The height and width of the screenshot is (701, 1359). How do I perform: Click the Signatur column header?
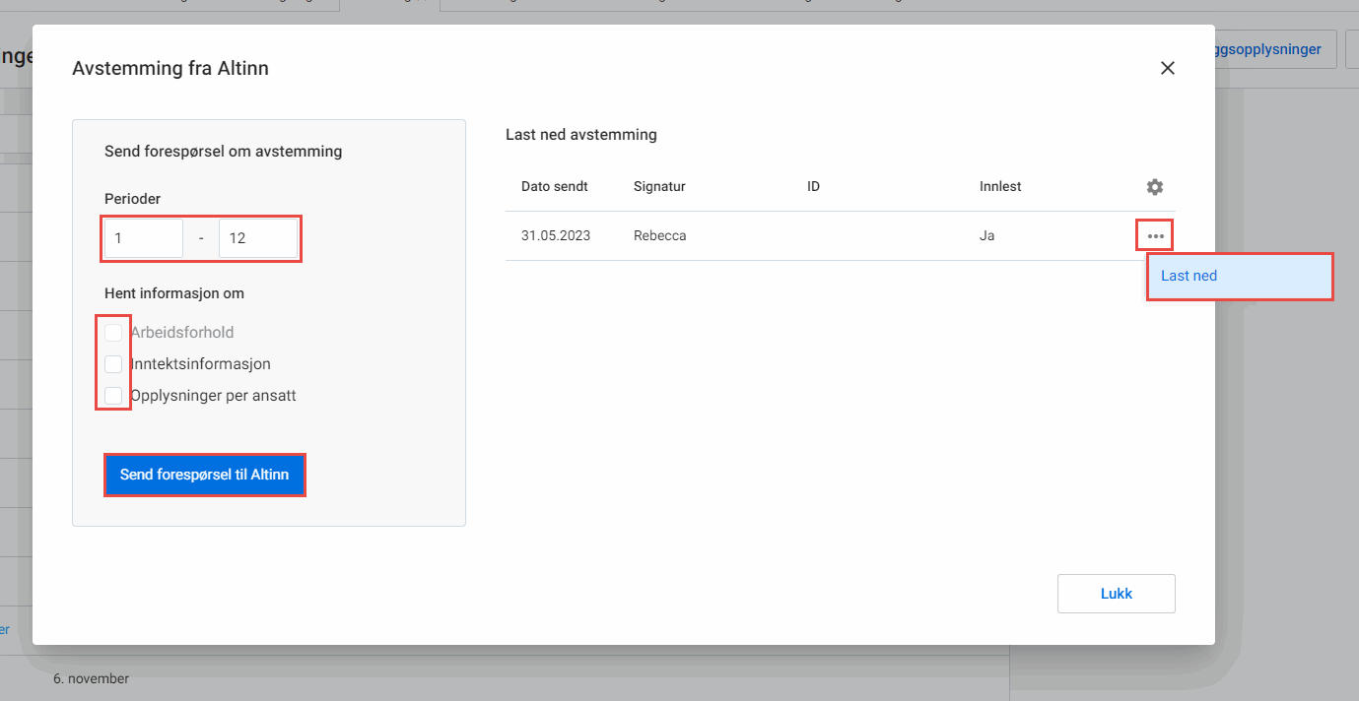(659, 187)
